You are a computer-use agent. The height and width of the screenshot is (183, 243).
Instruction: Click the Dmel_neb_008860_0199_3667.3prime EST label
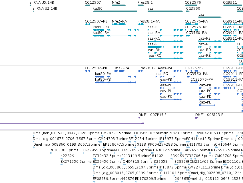click(67, 145)
